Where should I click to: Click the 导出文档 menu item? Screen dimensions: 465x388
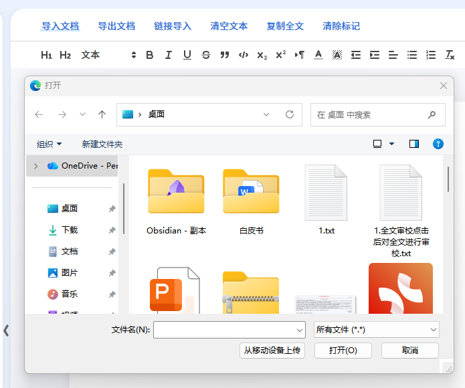tap(116, 26)
